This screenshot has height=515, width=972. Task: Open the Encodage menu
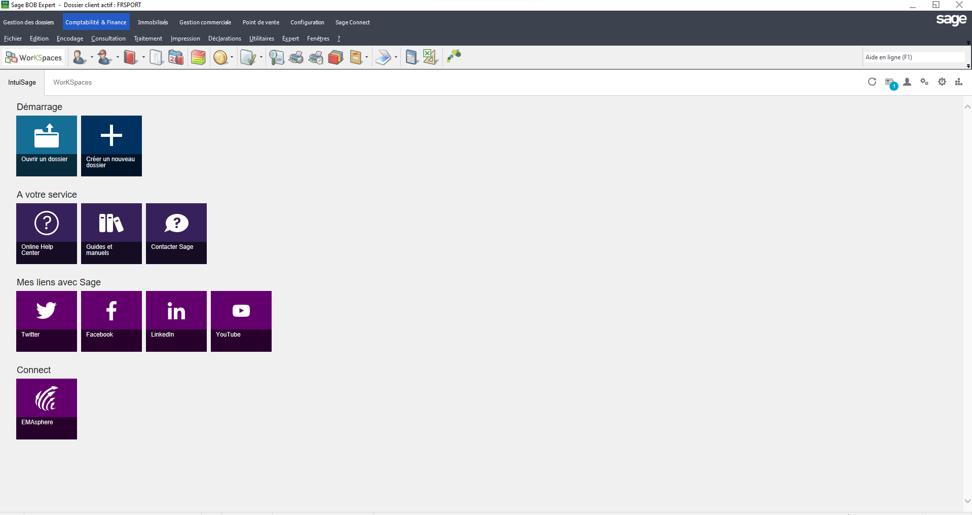(x=70, y=39)
